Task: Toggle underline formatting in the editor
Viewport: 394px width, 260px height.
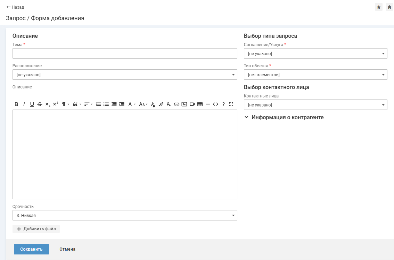Action: tap(32, 104)
